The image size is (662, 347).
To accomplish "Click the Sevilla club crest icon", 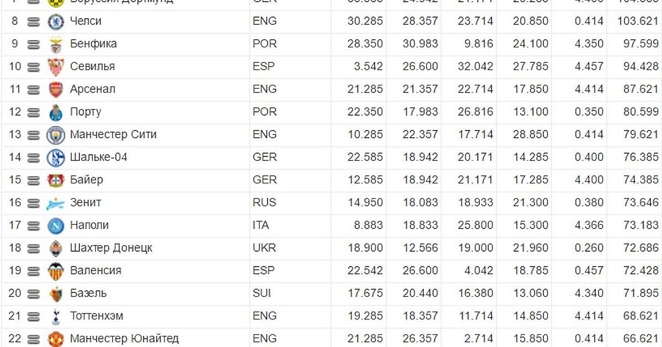I will [x=56, y=67].
